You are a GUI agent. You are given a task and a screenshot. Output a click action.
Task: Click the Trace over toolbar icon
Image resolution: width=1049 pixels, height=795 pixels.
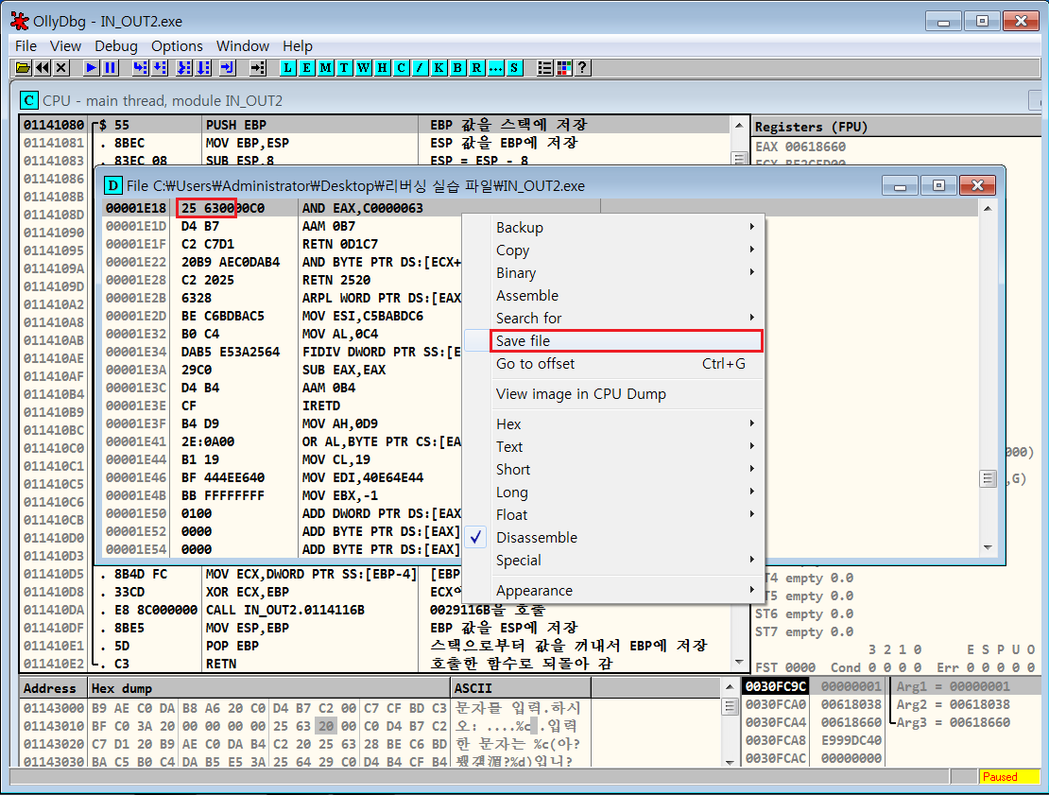203,67
